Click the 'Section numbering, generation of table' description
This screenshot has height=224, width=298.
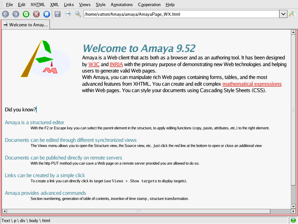[109, 199]
